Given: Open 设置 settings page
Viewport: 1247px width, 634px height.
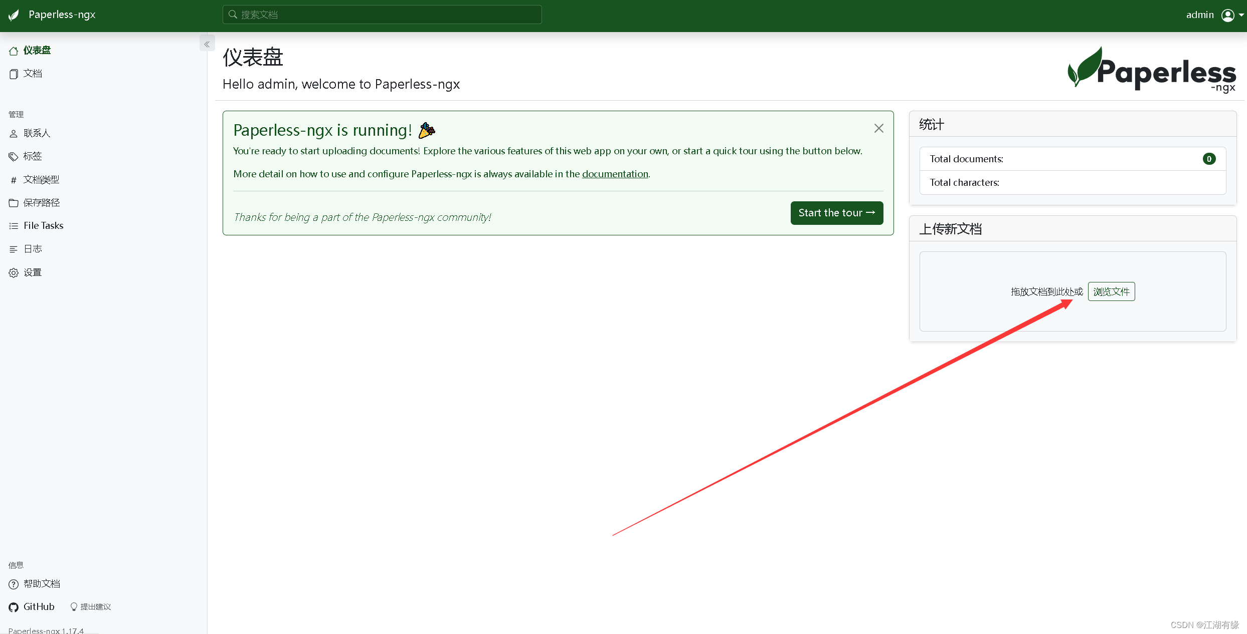Looking at the screenshot, I should click(x=33, y=272).
